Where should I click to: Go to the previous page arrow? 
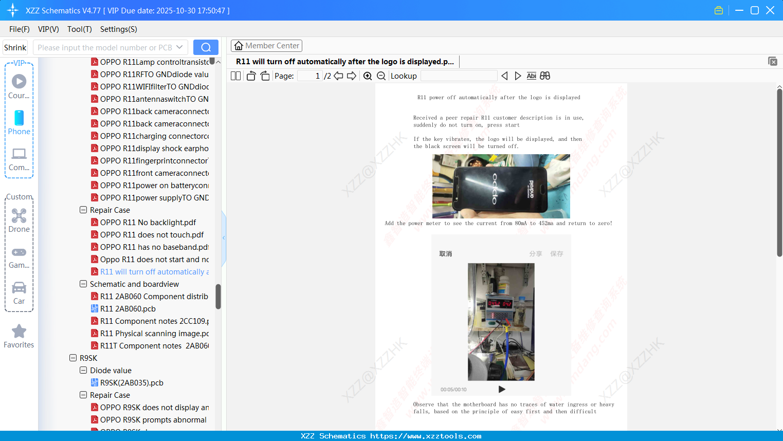(338, 76)
